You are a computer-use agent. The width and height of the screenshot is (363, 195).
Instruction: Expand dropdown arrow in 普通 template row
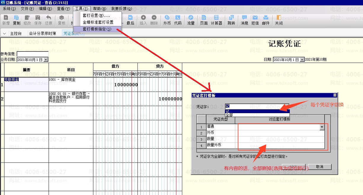coord(322,127)
